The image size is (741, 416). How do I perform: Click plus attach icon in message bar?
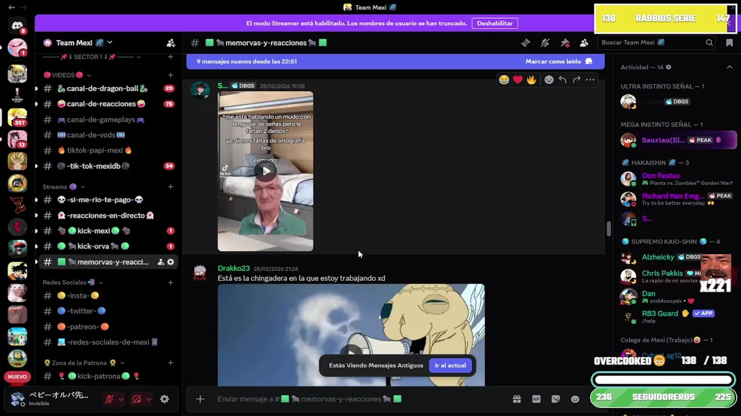[x=200, y=399]
